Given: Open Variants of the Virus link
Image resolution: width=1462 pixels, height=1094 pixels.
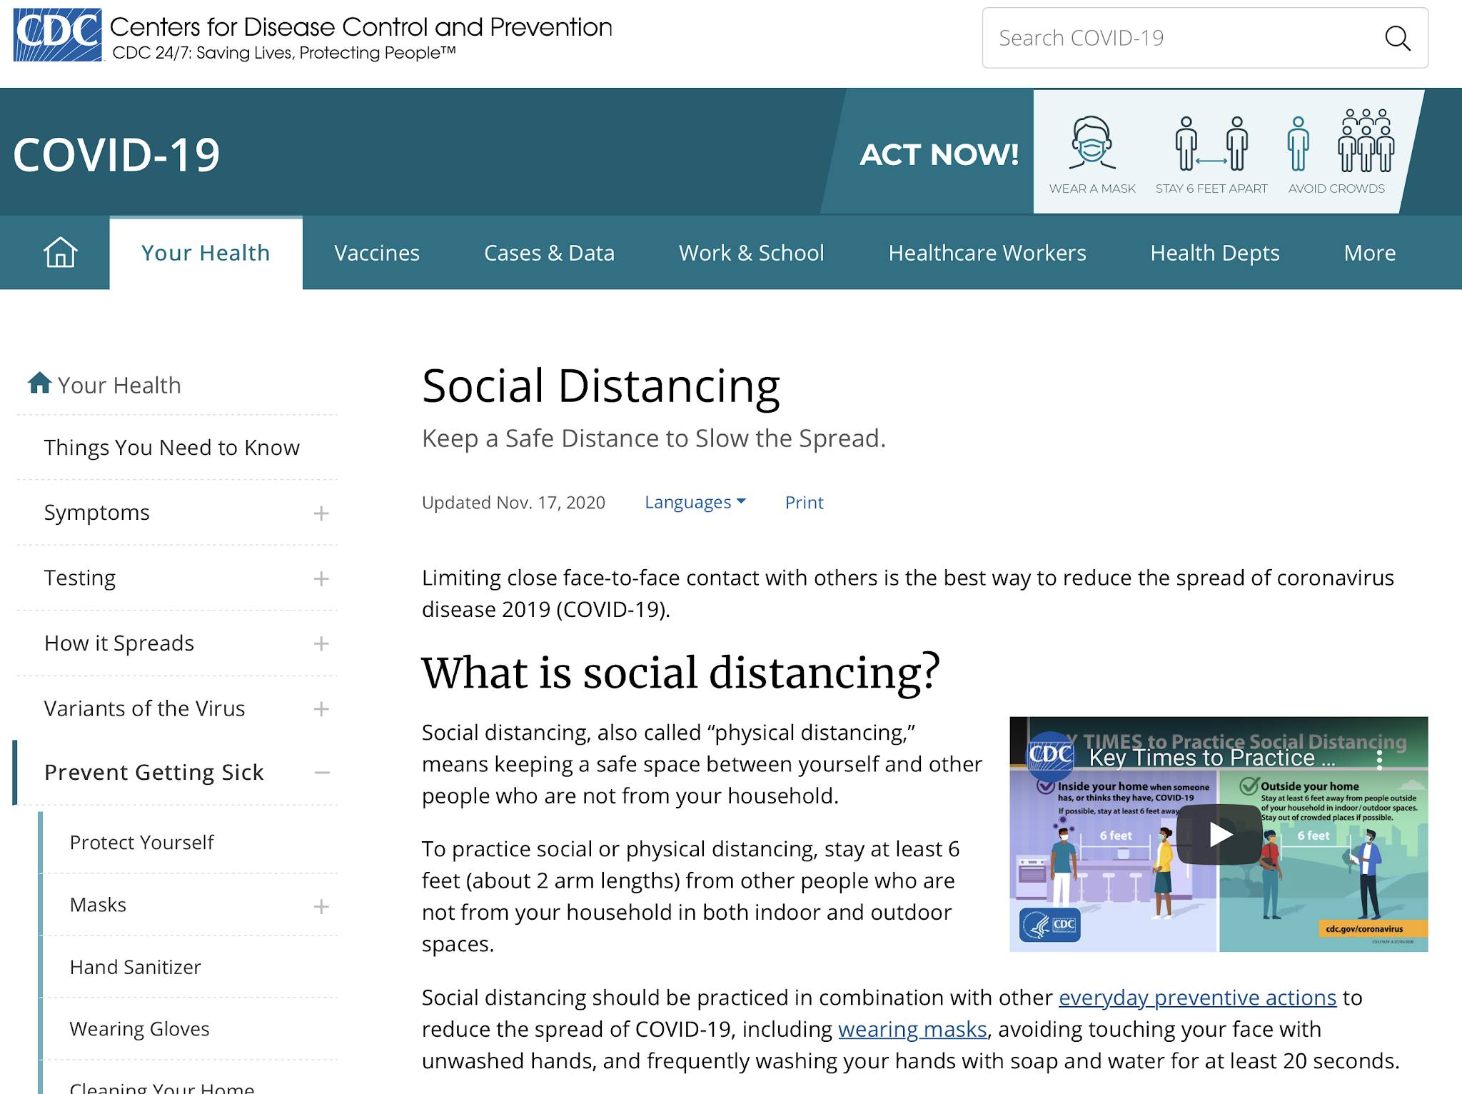Looking at the screenshot, I should click(x=144, y=708).
